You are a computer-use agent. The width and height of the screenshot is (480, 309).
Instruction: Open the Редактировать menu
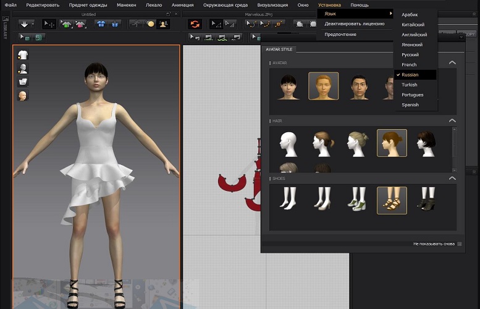[43, 5]
